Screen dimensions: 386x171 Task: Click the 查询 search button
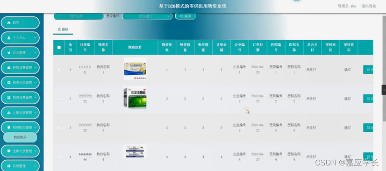(186, 16)
